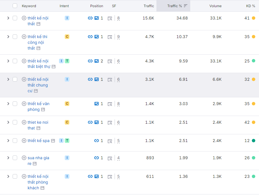Viewport: 259px width, 195px height.
Task: Sort by Volume column header
Action: (x=215, y=6)
